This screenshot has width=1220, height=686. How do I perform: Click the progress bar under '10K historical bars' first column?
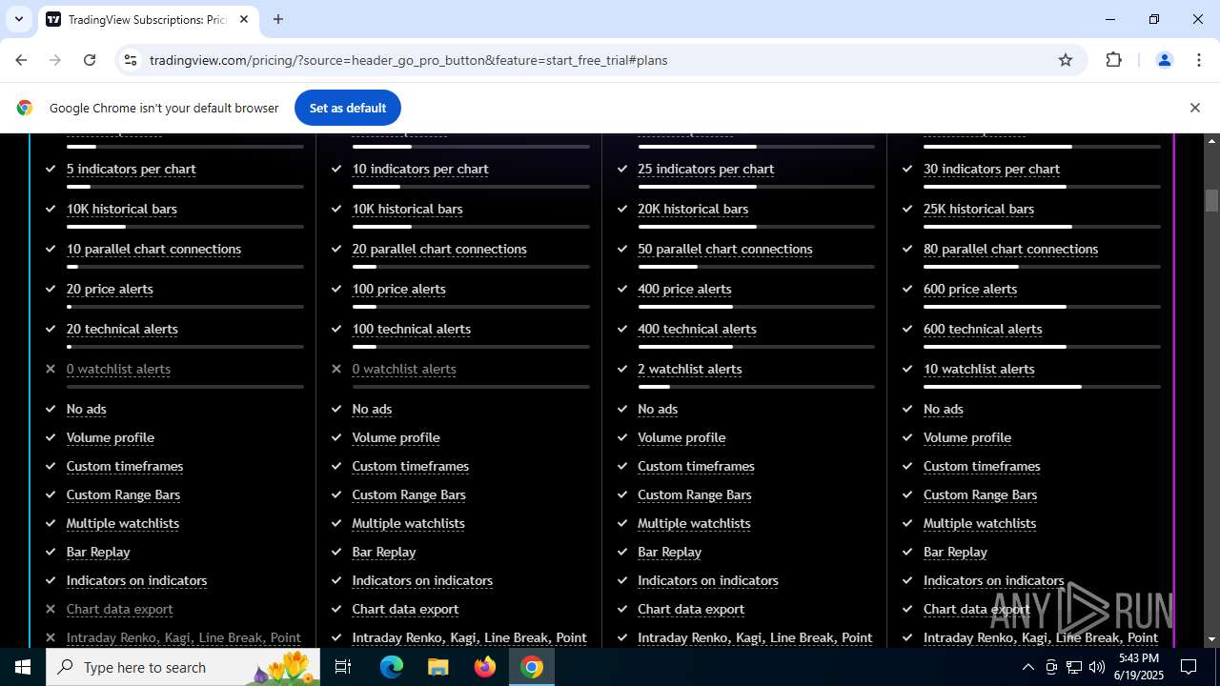click(185, 227)
